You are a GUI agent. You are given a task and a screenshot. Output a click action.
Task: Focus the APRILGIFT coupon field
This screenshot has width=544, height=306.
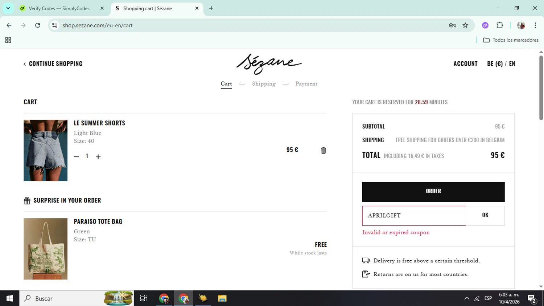click(414, 216)
